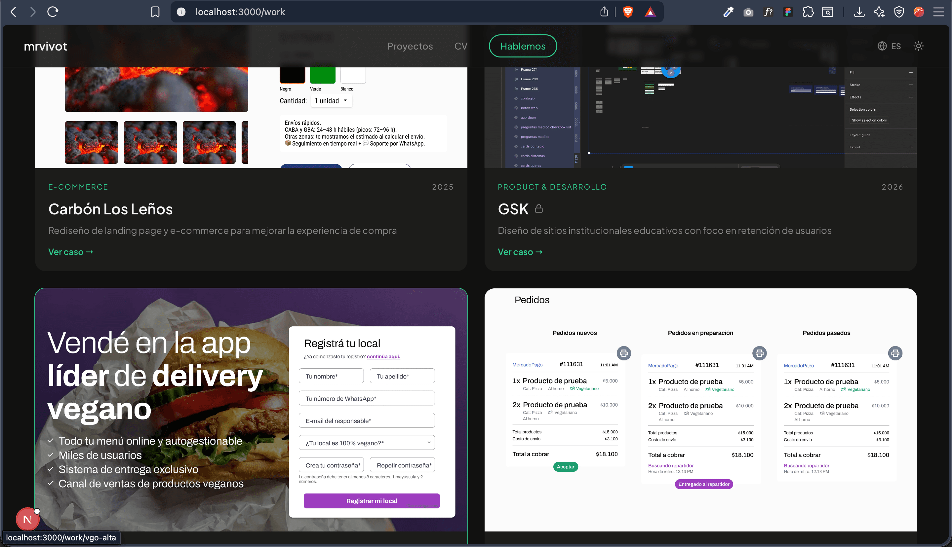Open the user profile avatar in browser toolbar
Screen dimensions: 952x547
click(919, 12)
